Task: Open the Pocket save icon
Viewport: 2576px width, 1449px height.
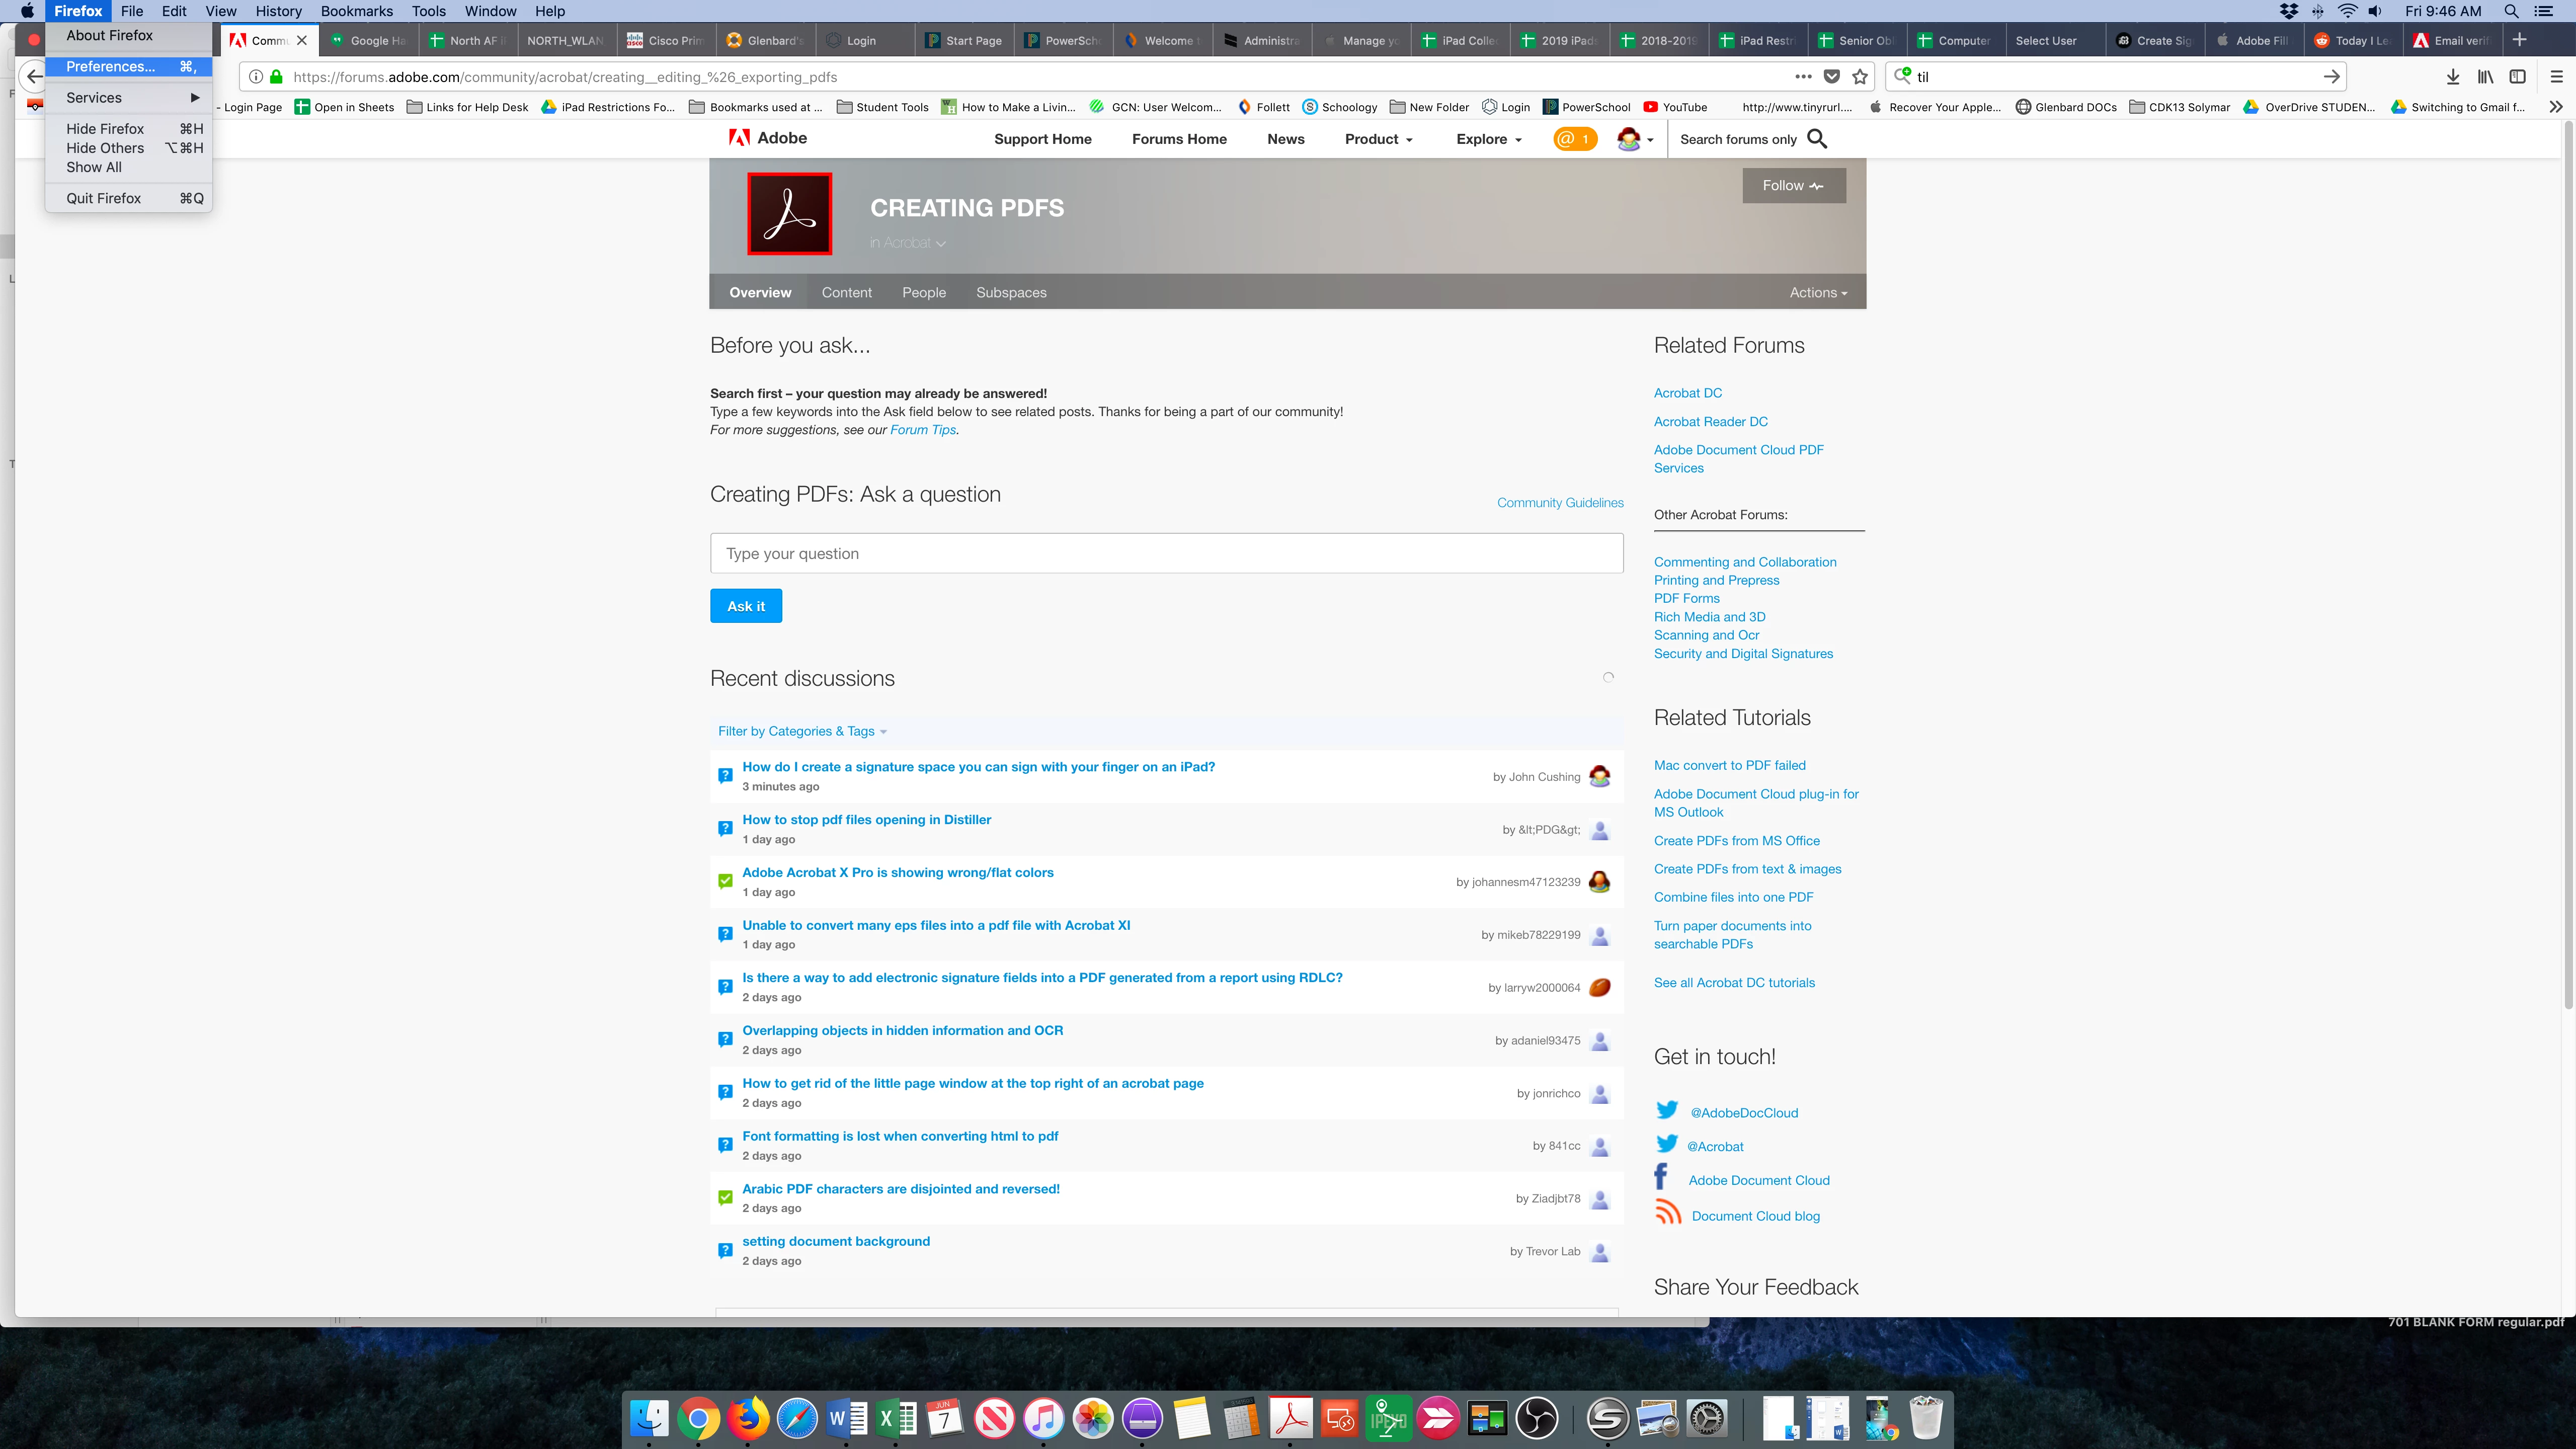Action: point(1831,77)
